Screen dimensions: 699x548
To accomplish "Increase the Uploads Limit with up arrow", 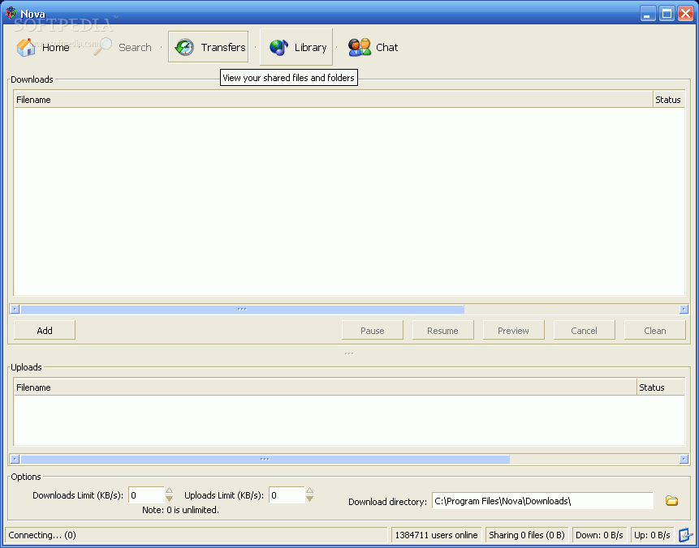I will (309, 490).
